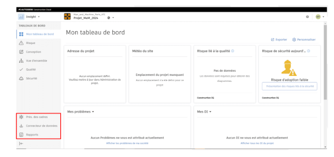Open Prés. des cadres
Viewport: 334px width, 157px height.
click(x=38, y=117)
